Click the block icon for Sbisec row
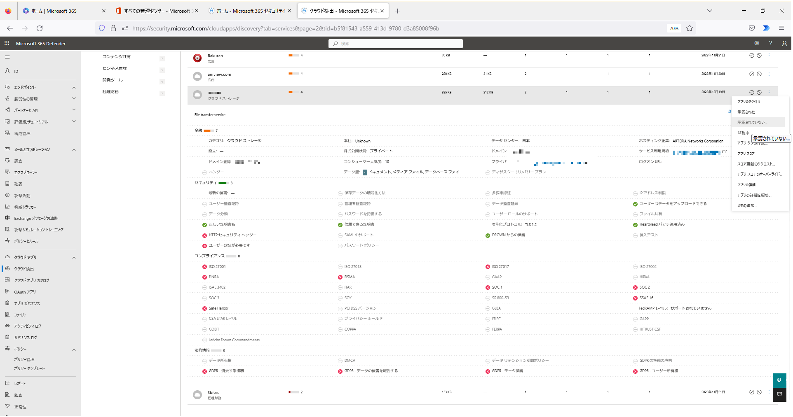 (759, 392)
